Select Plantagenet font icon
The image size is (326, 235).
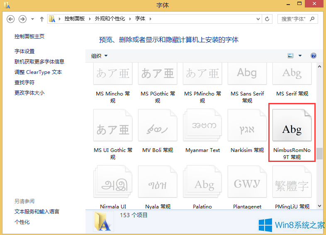tap(247, 181)
